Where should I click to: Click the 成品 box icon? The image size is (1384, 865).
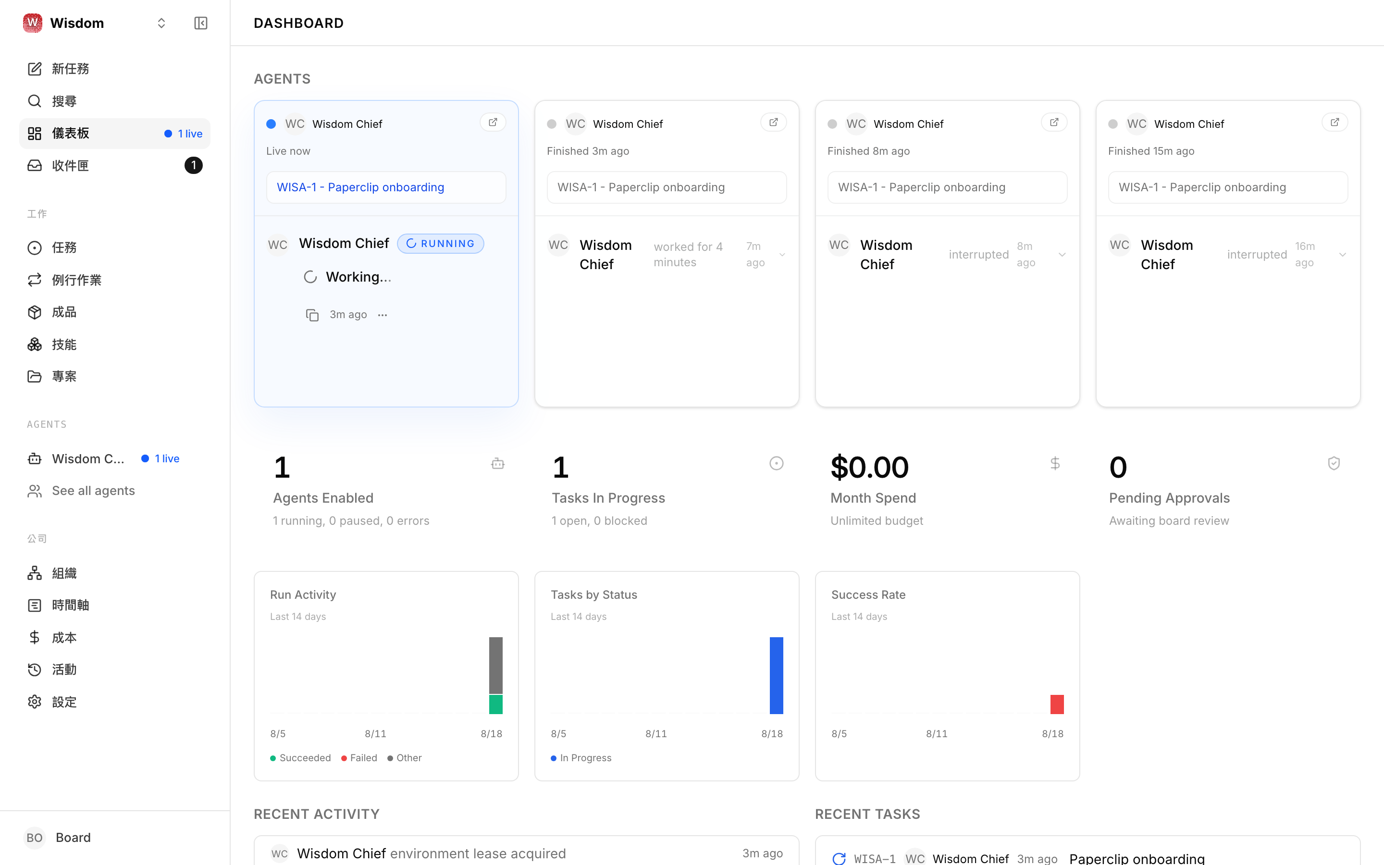(x=35, y=312)
